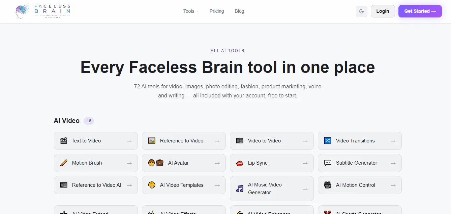Click the Reference to Video picture icon
Screen dimensions: 451x214
pyautogui.click(x=152, y=141)
